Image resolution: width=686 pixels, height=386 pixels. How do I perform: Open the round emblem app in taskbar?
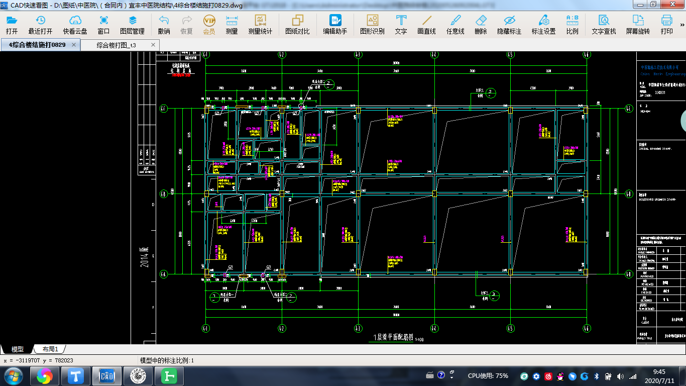(138, 375)
